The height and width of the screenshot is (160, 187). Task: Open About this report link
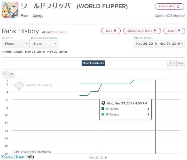click(x=54, y=32)
